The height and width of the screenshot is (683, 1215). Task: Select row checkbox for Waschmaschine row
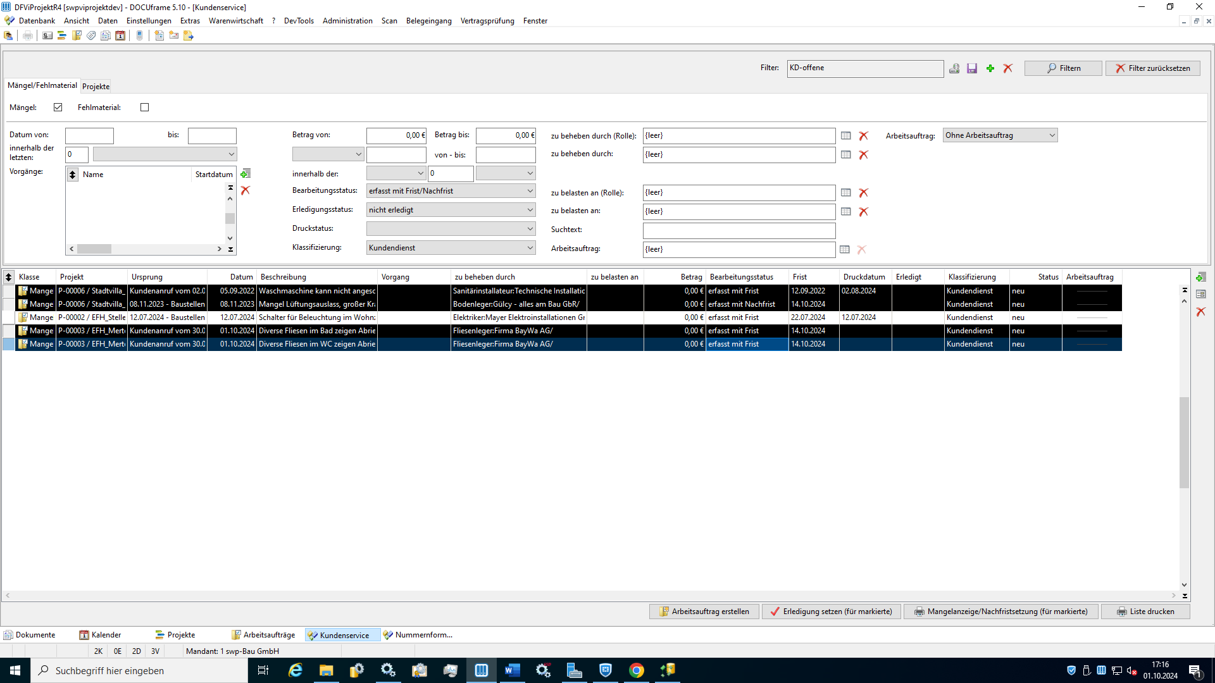[9, 291]
